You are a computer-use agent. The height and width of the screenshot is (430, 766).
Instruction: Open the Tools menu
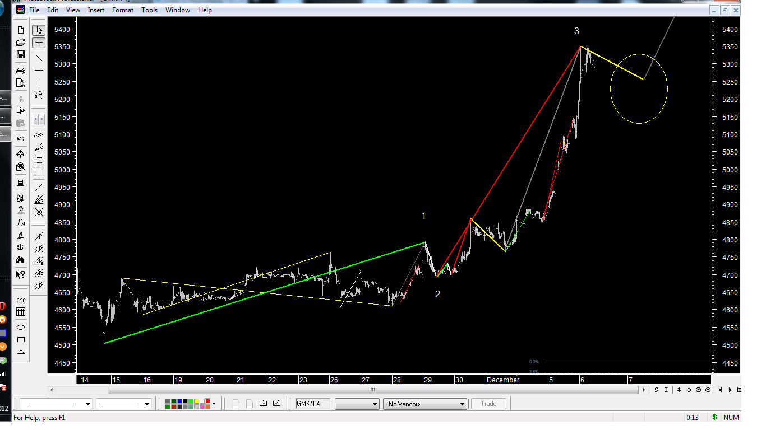[x=149, y=10]
